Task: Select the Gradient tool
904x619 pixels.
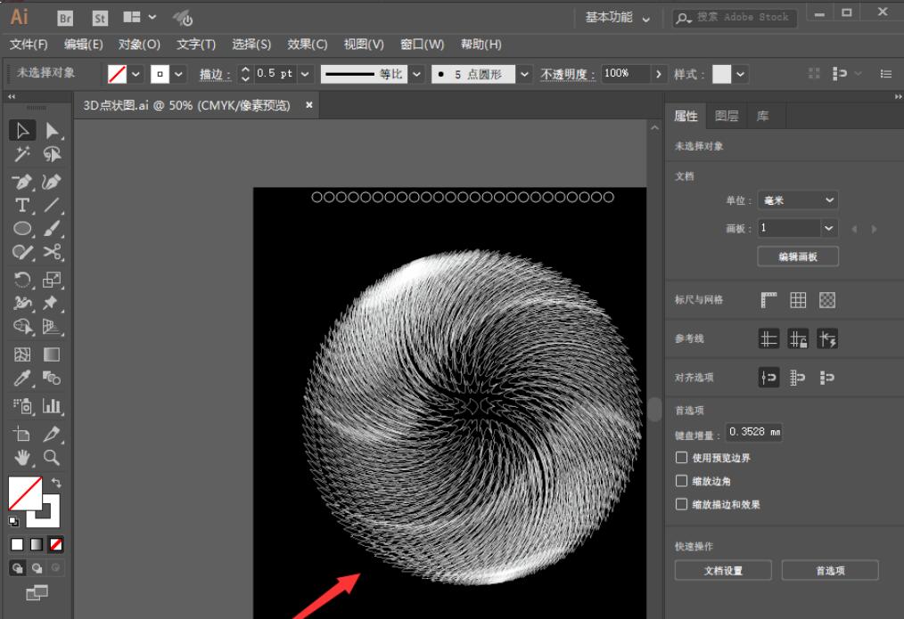Action: tap(52, 354)
